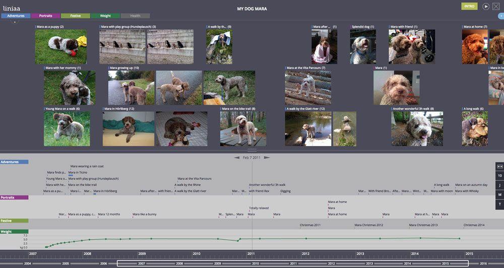The height and width of the screenshot is (268, 504).
Task: Open the Mara with her mommy photo
Action: 70,88
